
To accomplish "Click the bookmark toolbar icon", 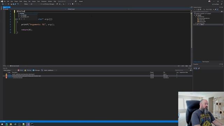I will click(72, 4).
